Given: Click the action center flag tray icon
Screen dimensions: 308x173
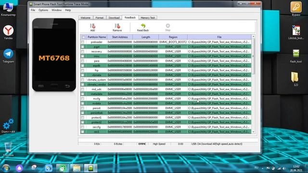Looking at the screenshot, I should (268, 168).
